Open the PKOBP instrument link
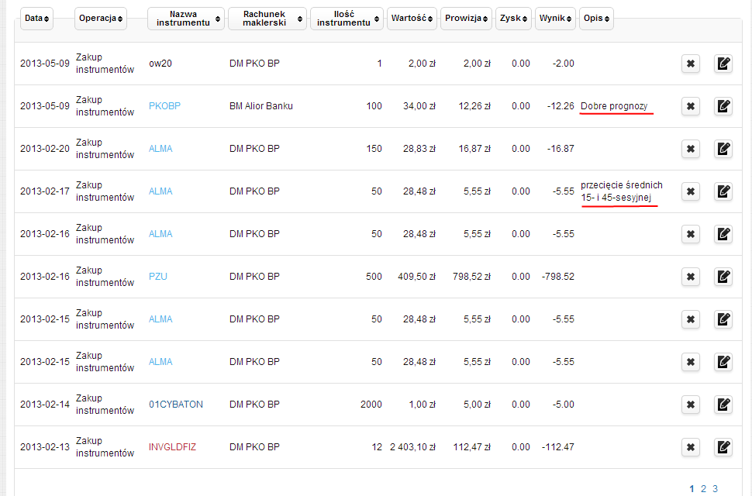 pyautogui.click(x=164, y=106)
